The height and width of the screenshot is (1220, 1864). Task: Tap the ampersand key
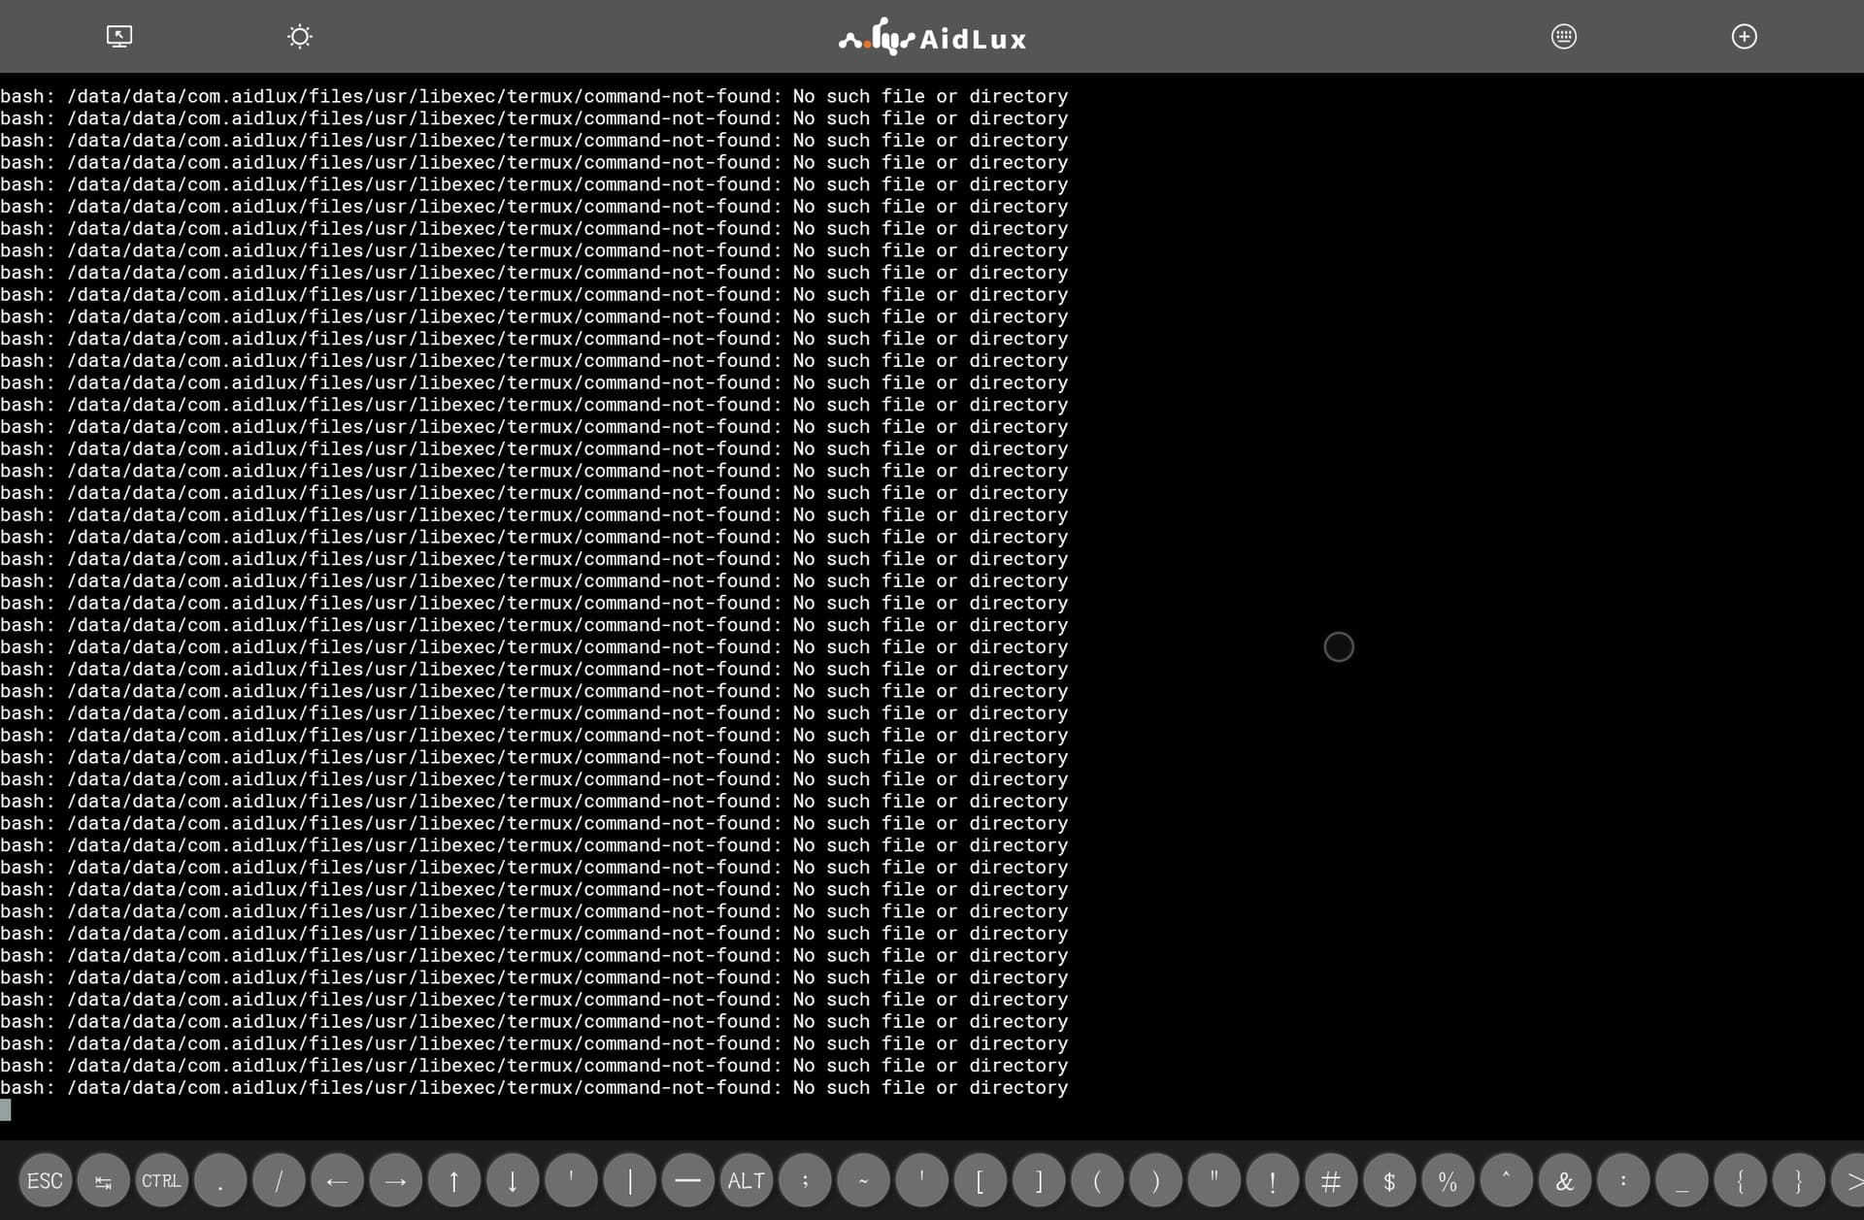tap(1564, 1181)
